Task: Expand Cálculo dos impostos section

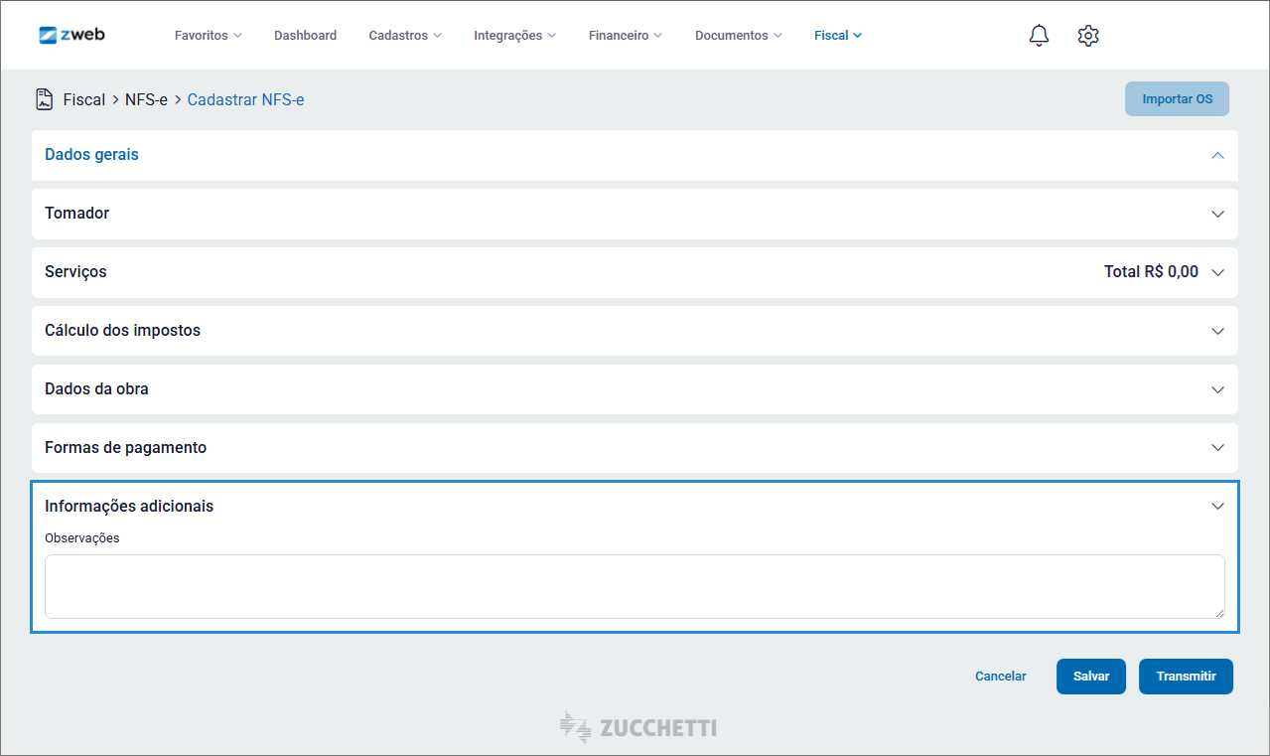Action: click(1217, 331)
